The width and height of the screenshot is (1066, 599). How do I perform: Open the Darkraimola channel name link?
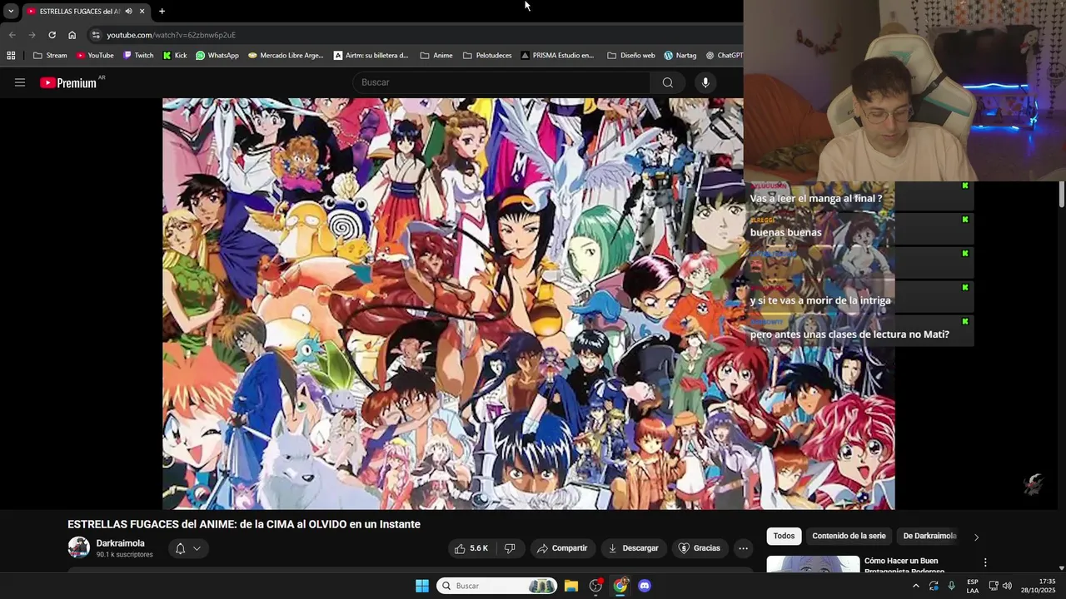pyautogui.click(x=121, y=543)
